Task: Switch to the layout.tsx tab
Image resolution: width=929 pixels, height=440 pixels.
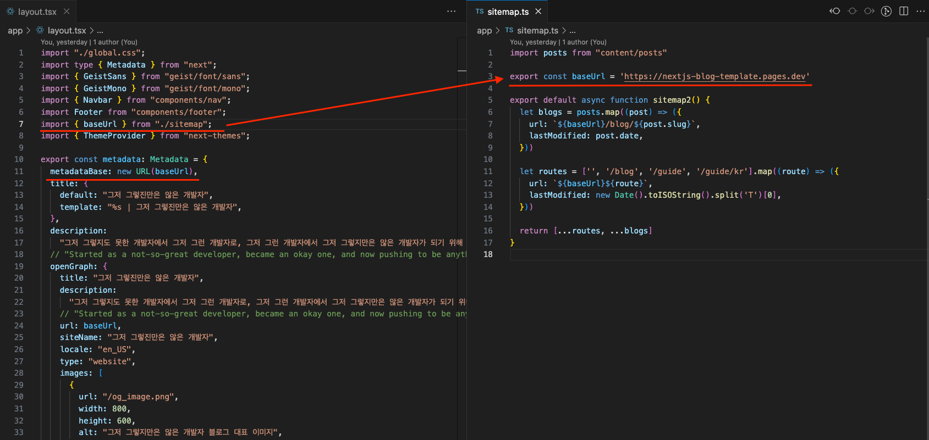Action: point(37,12)
